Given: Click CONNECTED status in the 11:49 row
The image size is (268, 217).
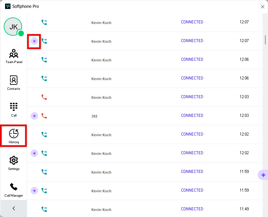Looking at the screenshot, I should tap(192, 209).
